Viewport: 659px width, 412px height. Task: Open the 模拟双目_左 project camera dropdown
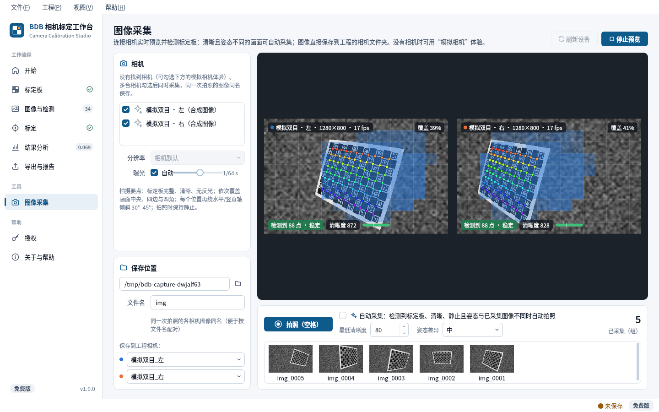186,360
